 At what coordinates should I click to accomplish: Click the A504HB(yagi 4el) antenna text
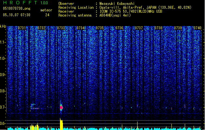click(115, 15)
